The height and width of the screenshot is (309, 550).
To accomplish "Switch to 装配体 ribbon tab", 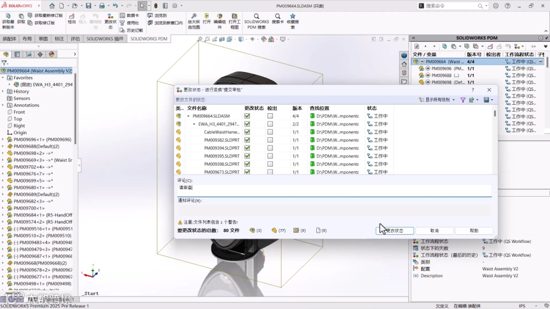I will [x=10, y=39].
